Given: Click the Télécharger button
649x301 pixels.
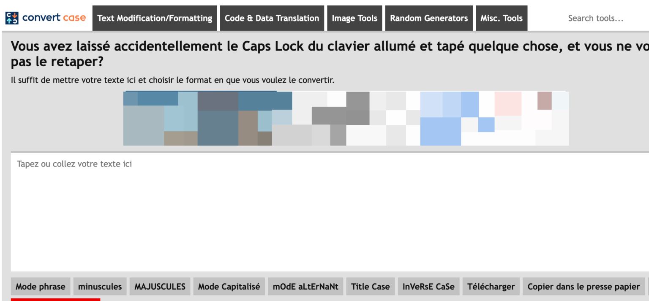Looking at the screenshot, I should pos(491,287).
